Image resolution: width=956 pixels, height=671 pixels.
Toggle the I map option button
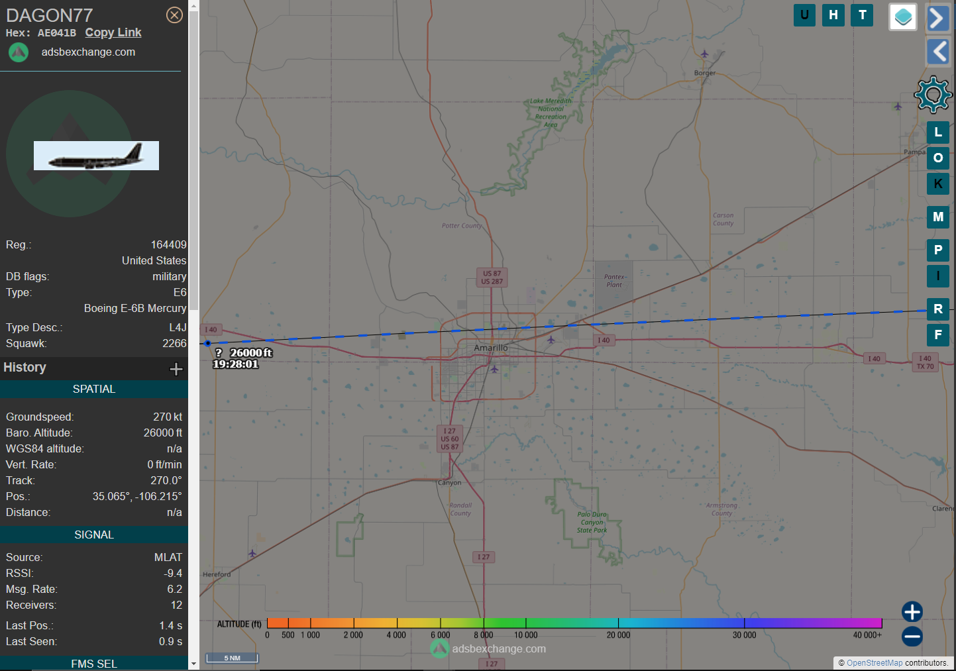(938, 276)
